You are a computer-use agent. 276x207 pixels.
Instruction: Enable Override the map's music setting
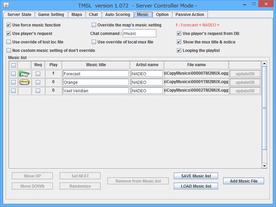(x=94, y=25)
